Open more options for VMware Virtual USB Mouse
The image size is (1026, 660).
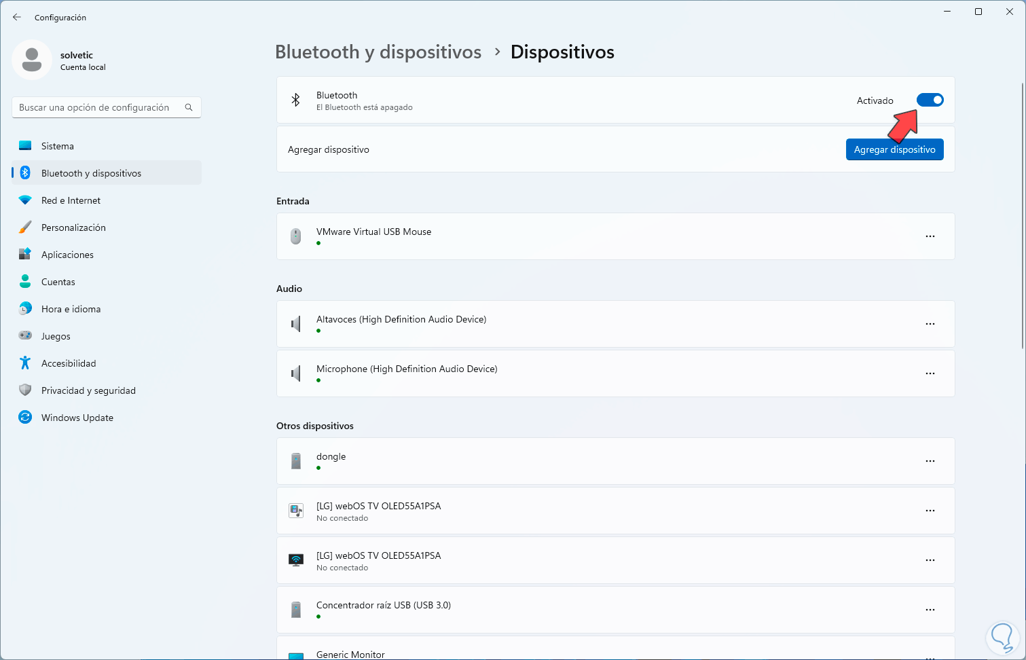pyautogui.click(x=930, y=236)
